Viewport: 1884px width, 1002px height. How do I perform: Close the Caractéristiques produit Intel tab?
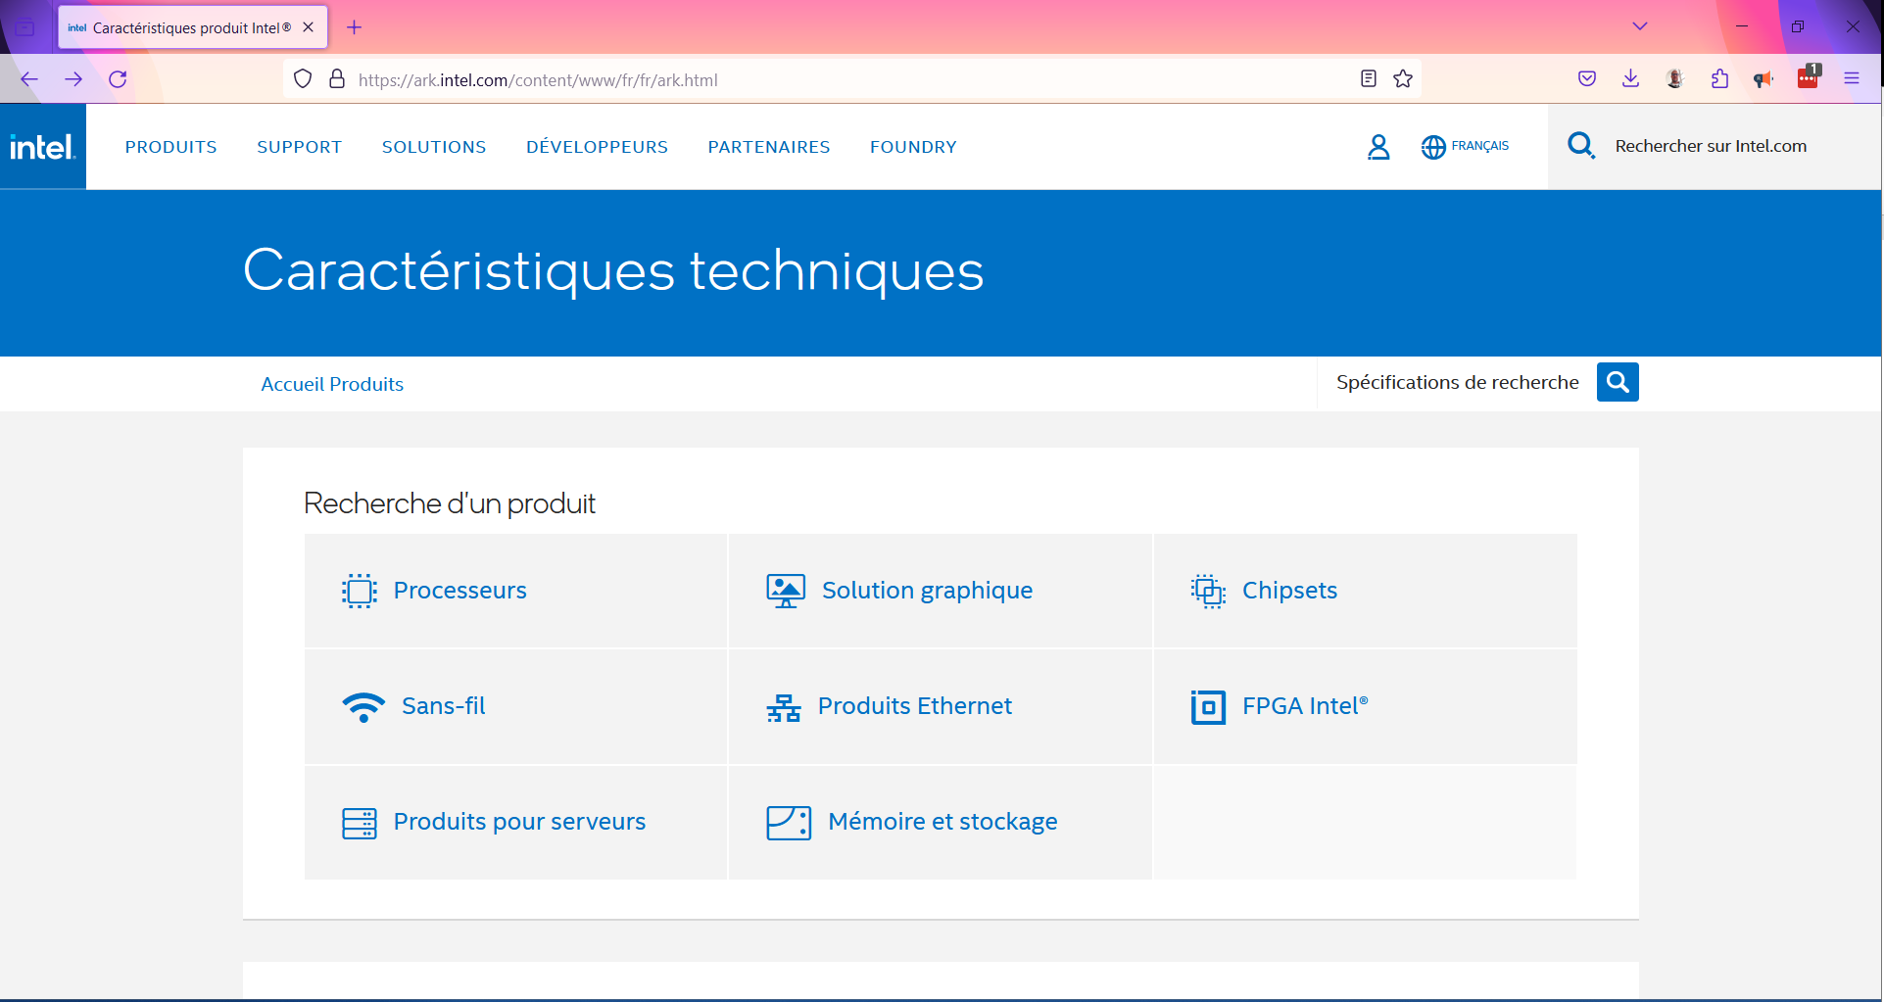(x=309, y=27)
